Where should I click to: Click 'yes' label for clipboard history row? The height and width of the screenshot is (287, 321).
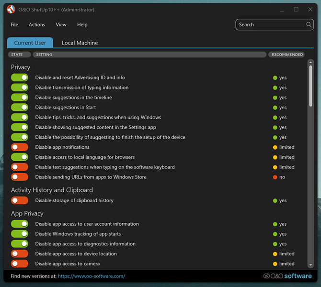coord(283,201)
